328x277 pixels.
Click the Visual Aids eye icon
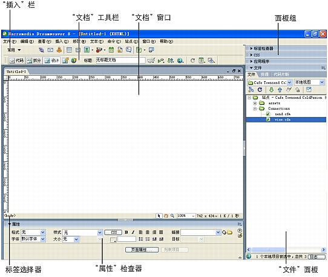(211, 61)
